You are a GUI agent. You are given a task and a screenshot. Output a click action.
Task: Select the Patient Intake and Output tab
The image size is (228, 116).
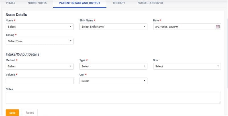80,3
